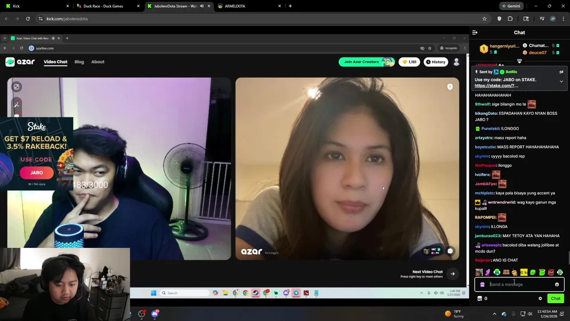Click username skynim ILLONGA message
Viewport: 570px width, 321px height.
coord(482,227)
